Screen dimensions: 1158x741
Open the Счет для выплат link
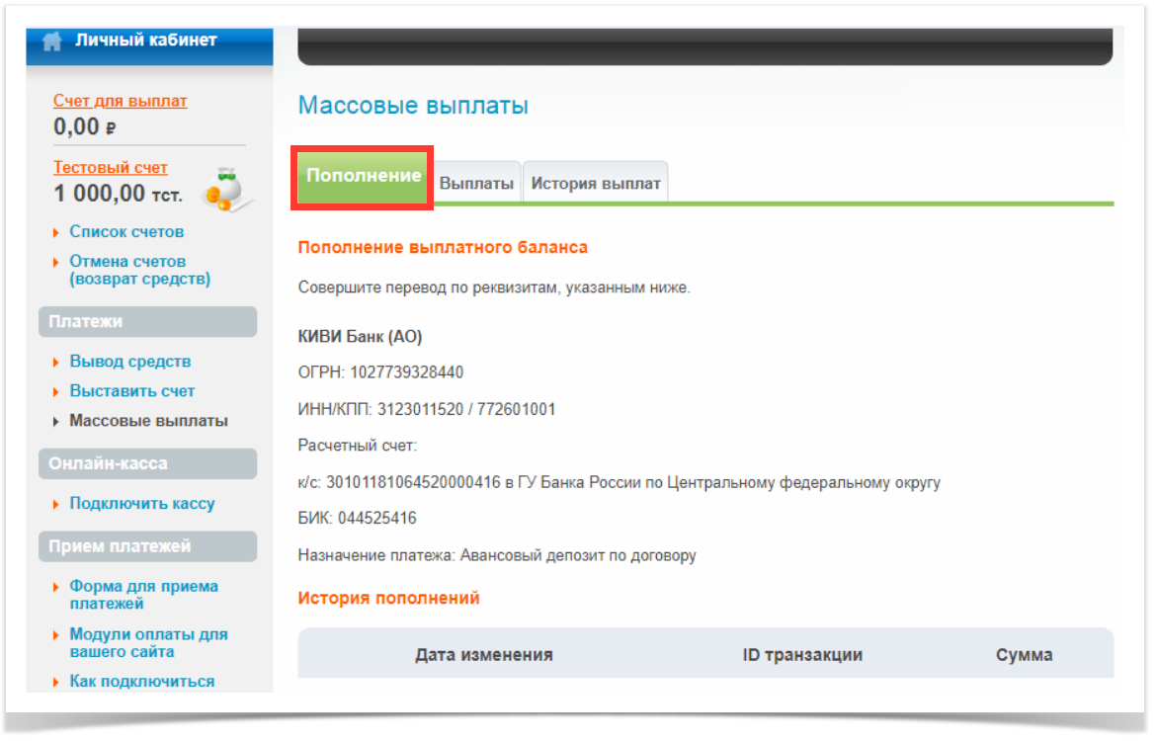(x=120, y=101)
